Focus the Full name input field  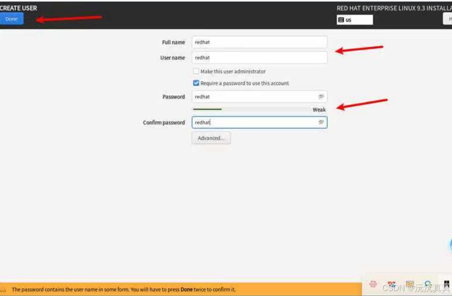point(259,42)
